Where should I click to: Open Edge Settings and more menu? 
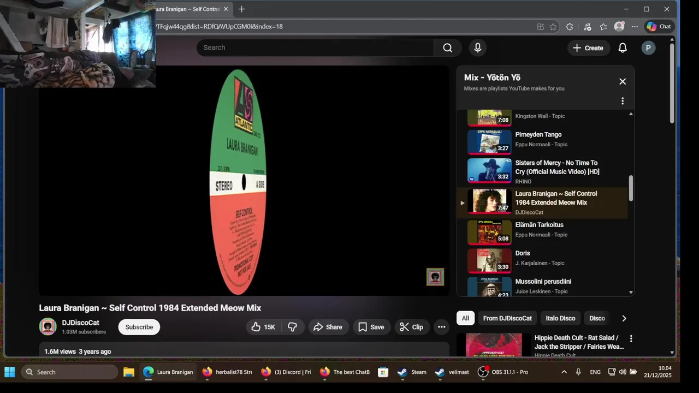click(x=635, y=27)
